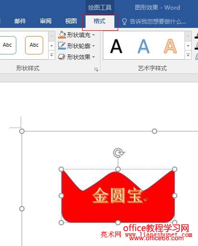Show next row of WordArt styles gallery
The width and height of the screenshot is (198, 246).
click(x=188, y=46)
